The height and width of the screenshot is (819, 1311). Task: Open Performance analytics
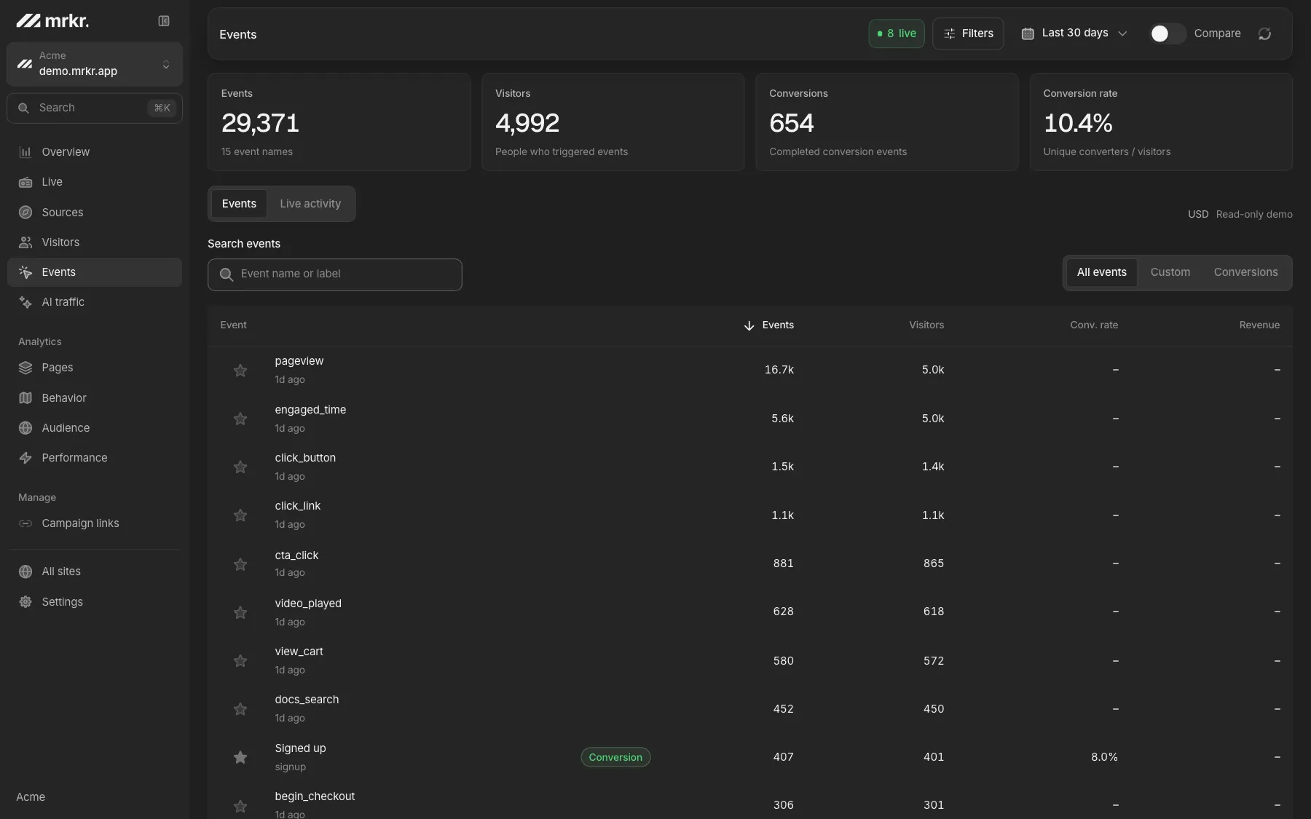point(95,458)
